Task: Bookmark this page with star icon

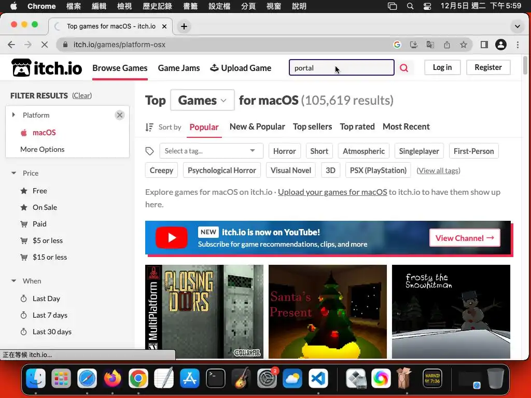Action: point(463,45)
